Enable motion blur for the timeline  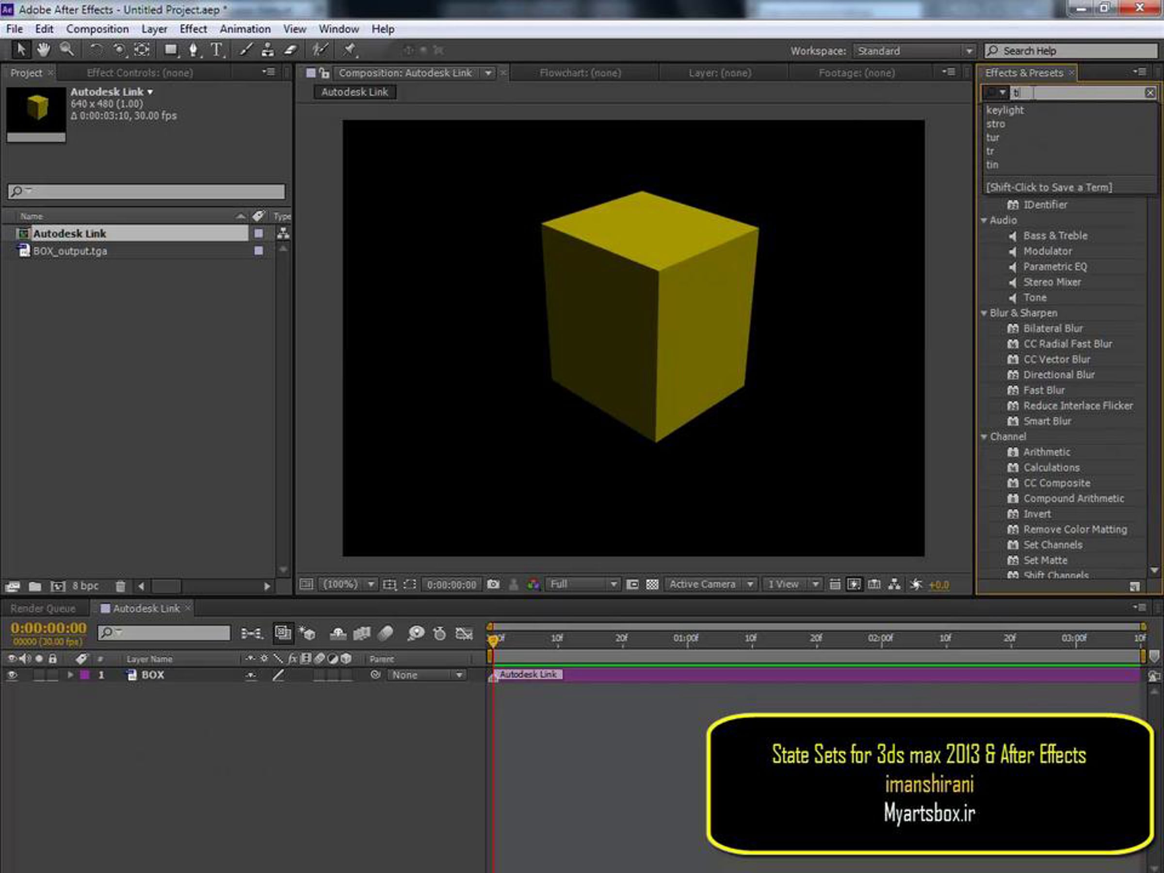(385, 633)
